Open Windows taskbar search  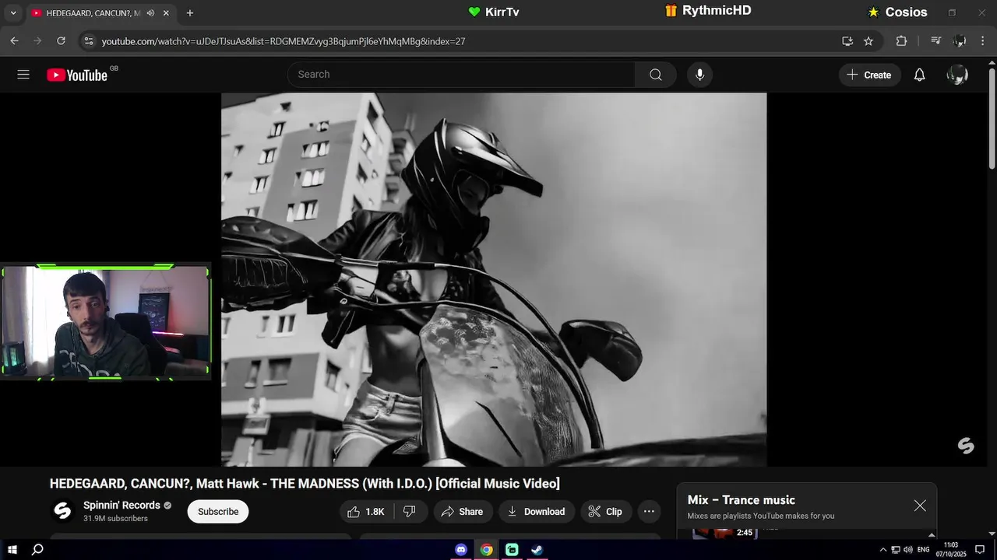coord(37,549)
